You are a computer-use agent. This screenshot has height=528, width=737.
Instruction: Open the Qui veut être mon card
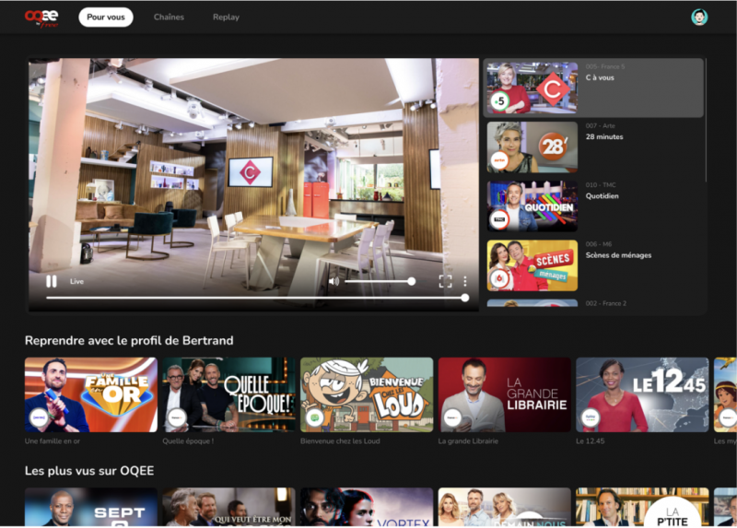point(228,507)
